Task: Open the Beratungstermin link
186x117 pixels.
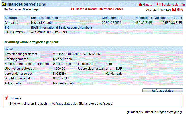Action: pos(173,5)
